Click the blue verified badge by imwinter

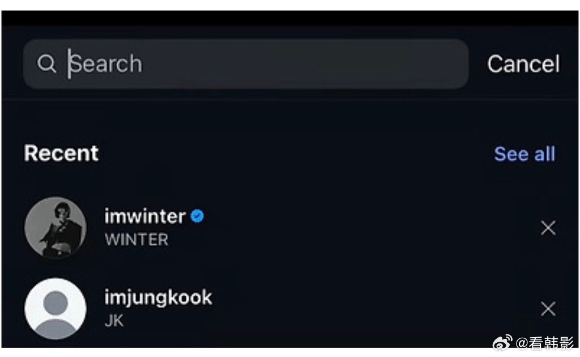pos(197,216)
